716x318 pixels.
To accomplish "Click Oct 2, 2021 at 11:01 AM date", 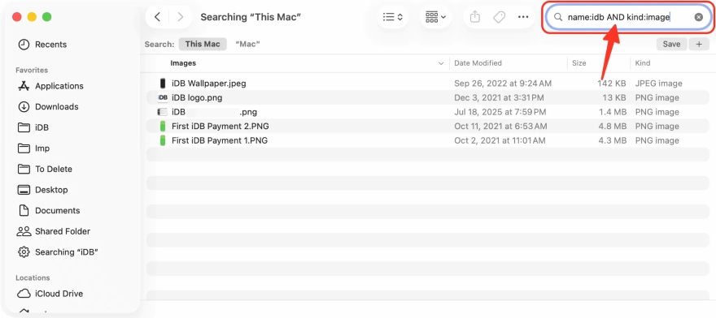I will coord(500,140).
